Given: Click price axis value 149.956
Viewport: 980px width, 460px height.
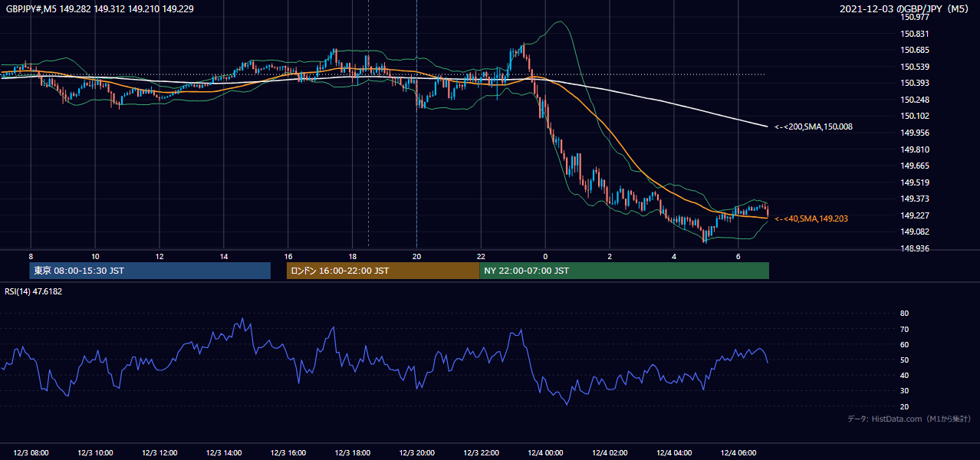Looking at the screenshot, I should pos(916,133).
